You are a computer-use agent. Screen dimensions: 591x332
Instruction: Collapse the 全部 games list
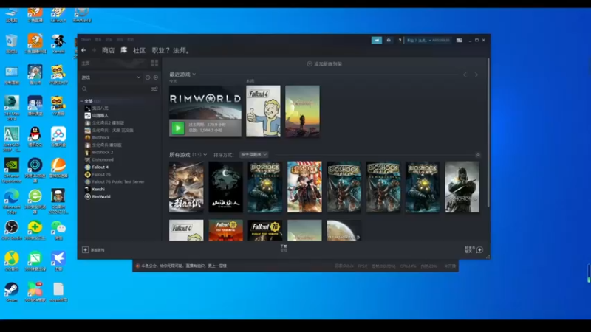[x=81, y=101]
